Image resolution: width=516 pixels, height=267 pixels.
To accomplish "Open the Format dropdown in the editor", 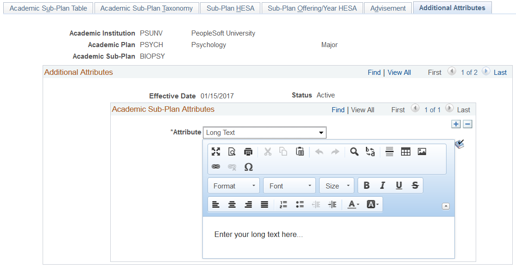I will point(233,185).
